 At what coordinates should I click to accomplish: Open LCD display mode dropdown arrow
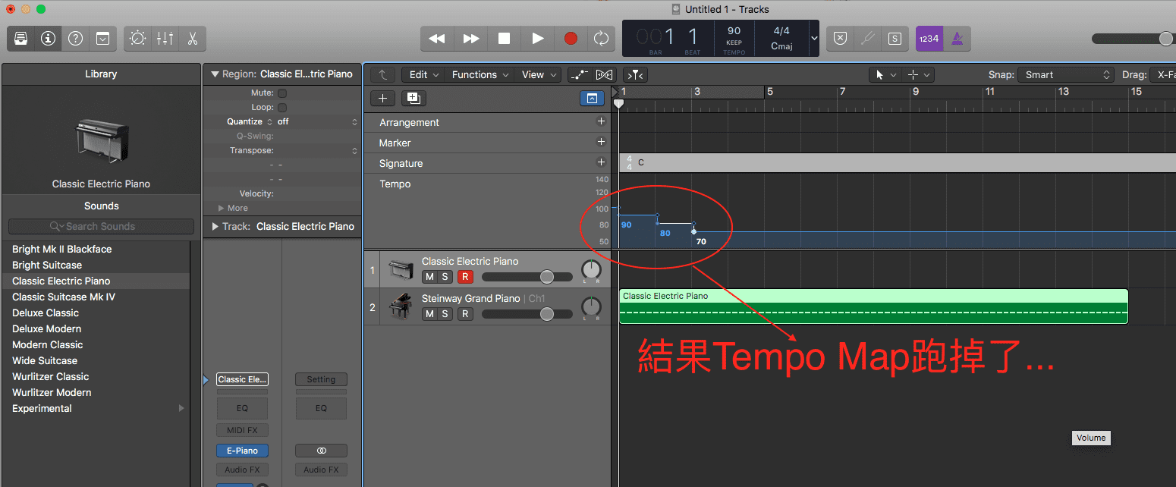[814, 39]
